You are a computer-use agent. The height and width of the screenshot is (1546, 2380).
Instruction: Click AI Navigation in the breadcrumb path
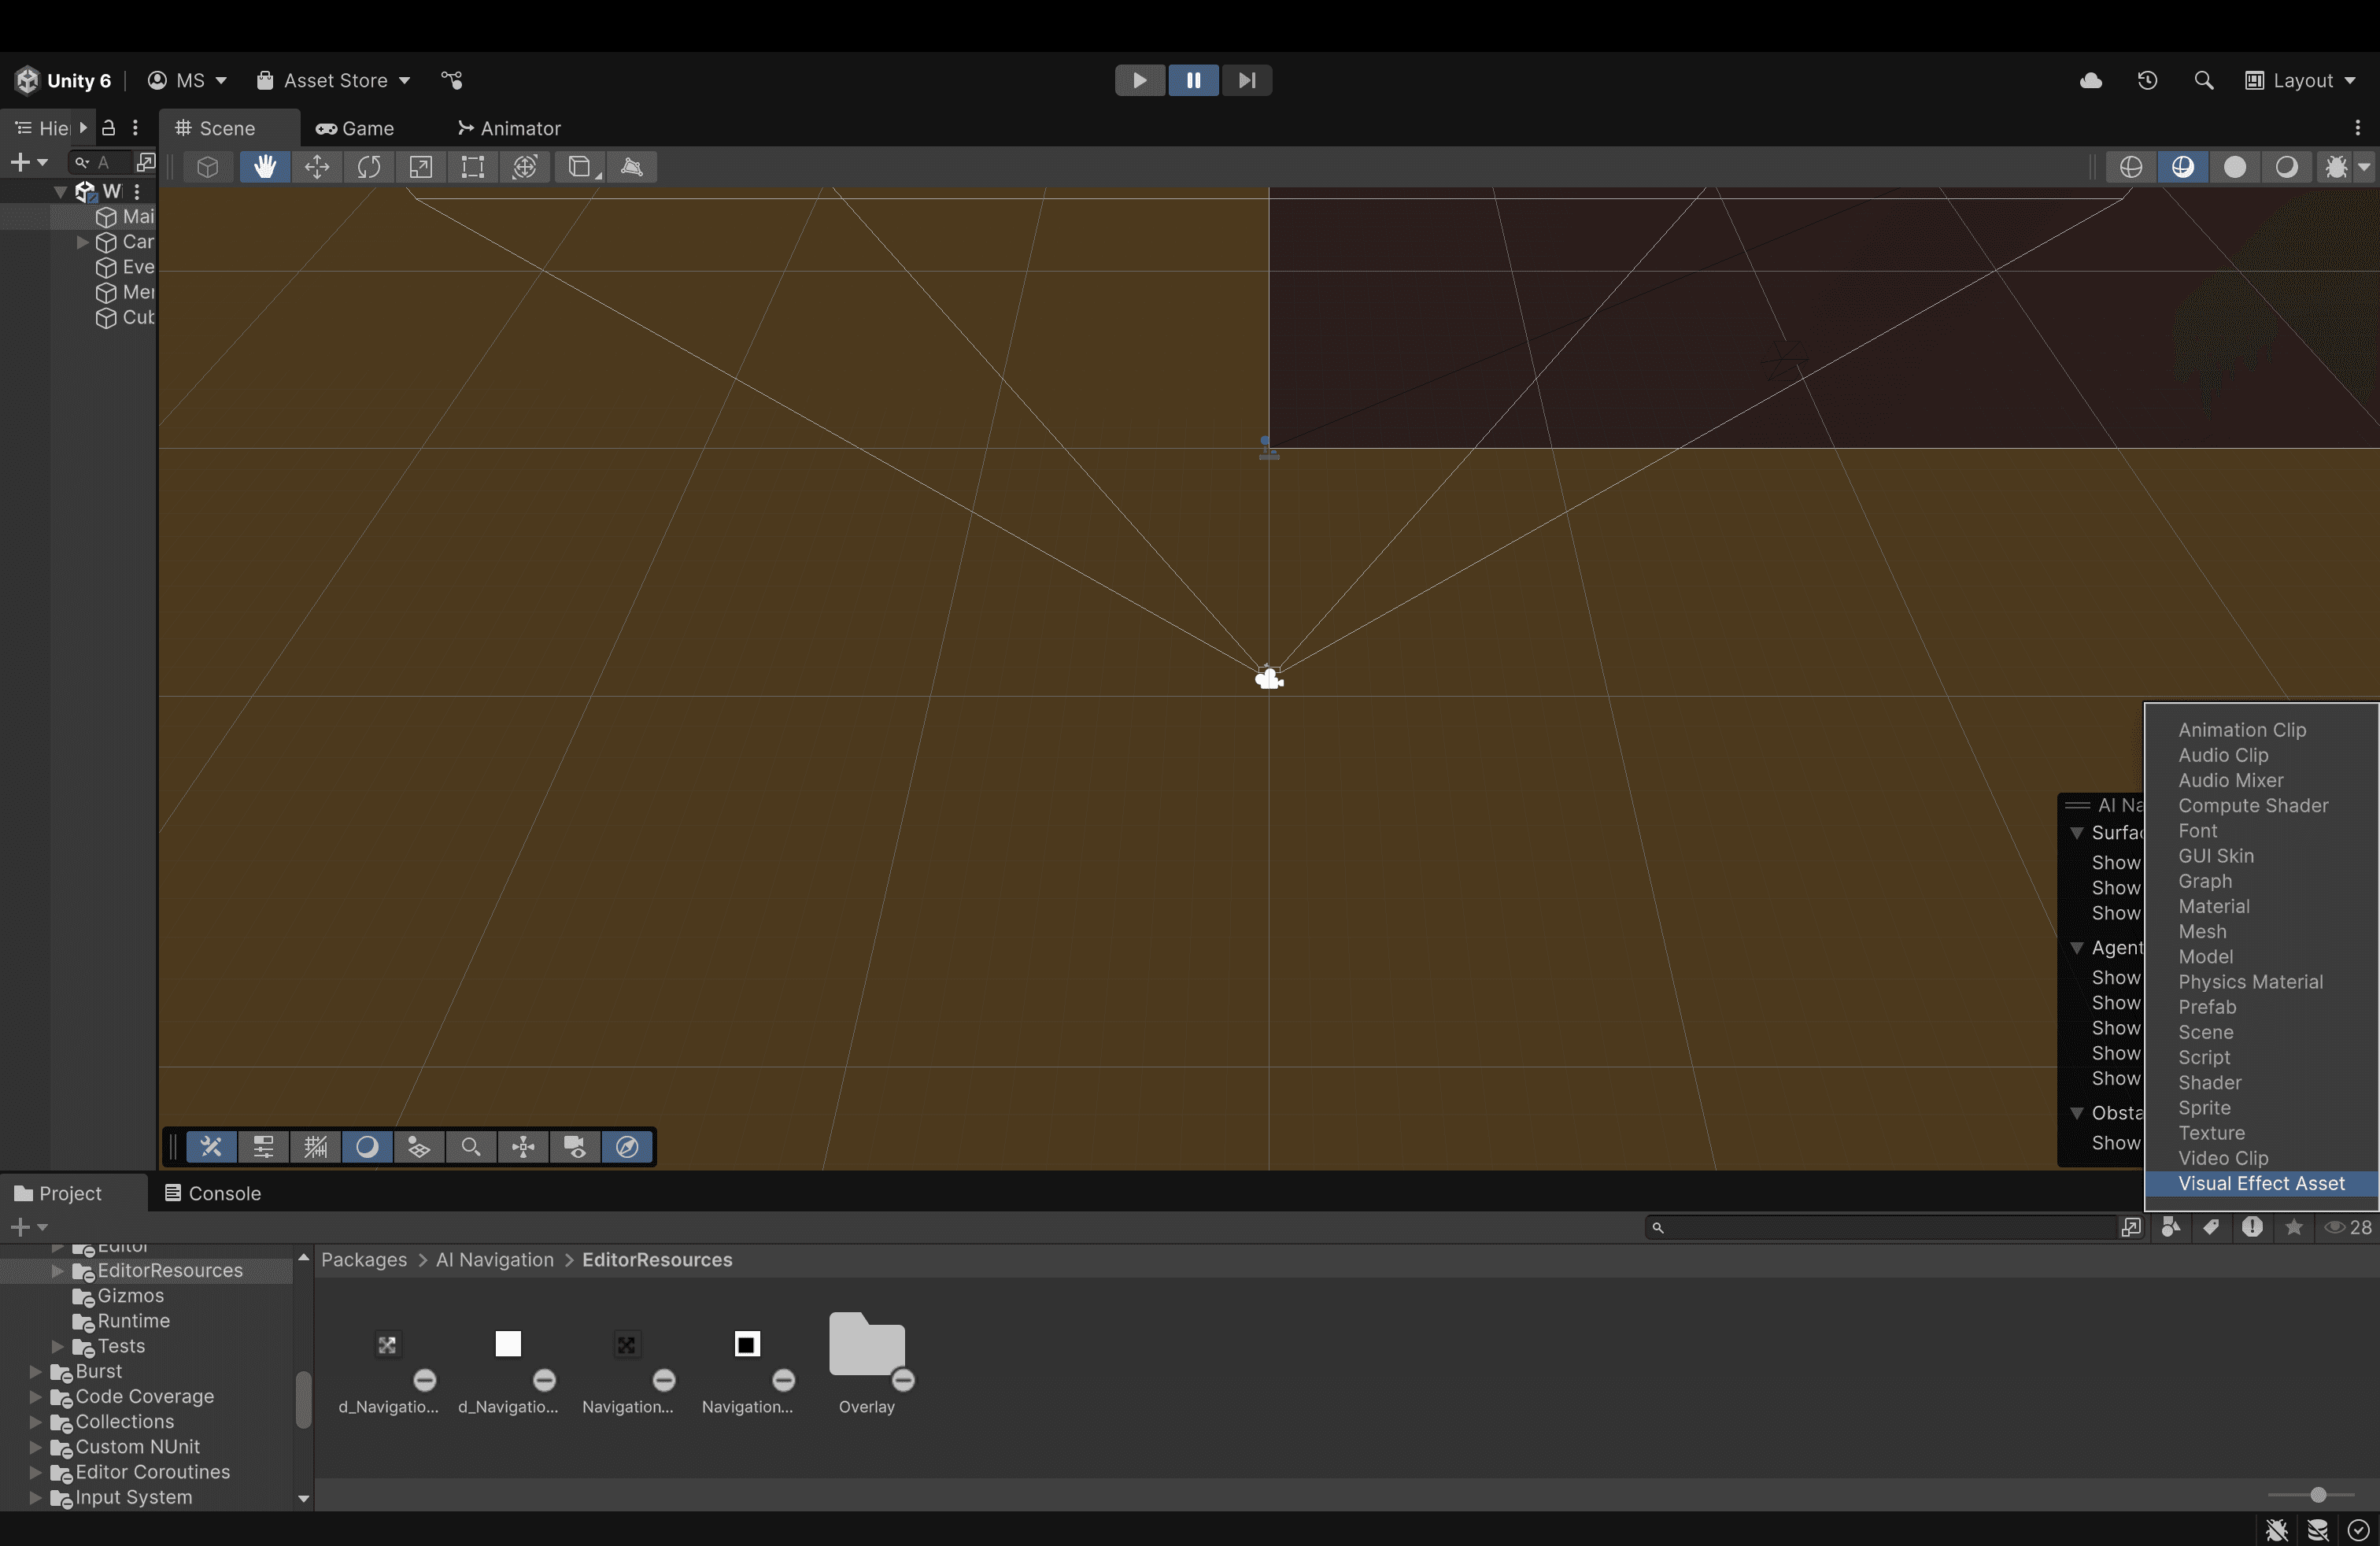pos(494,1260)
